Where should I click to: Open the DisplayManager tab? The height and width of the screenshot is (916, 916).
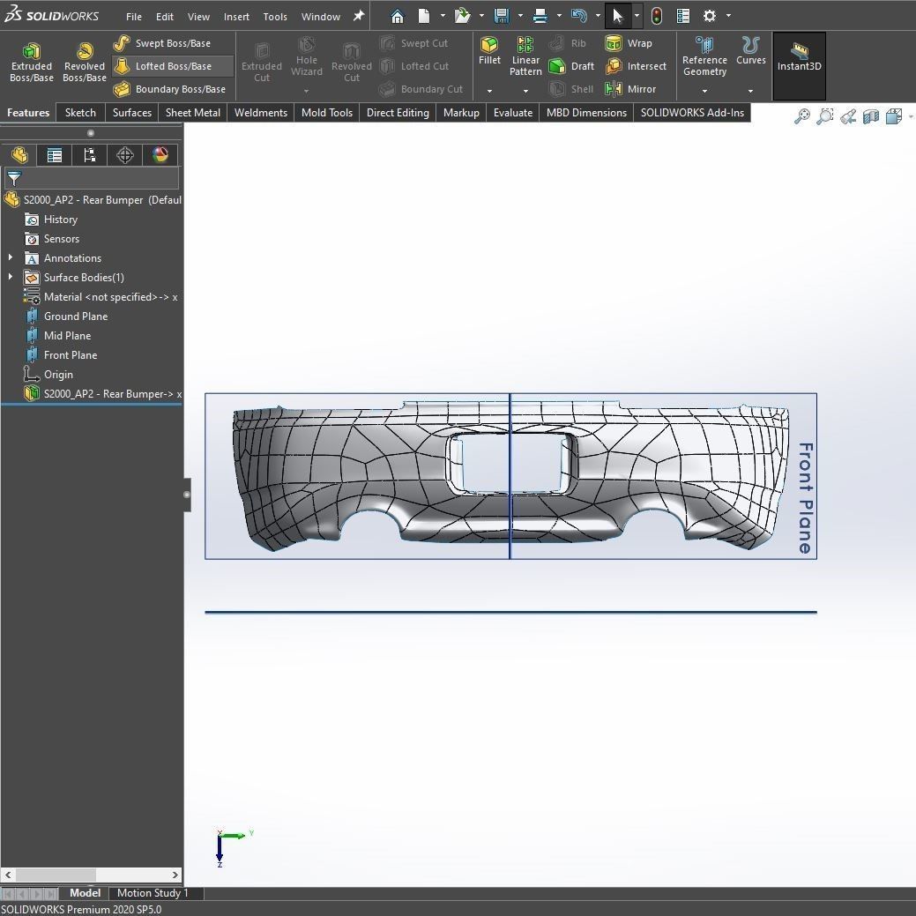pos(160,155)
